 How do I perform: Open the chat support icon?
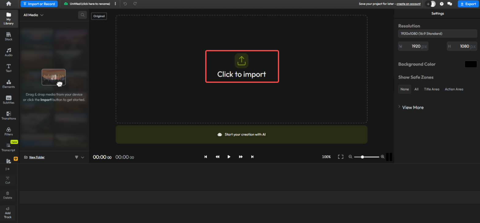(450, 4)
